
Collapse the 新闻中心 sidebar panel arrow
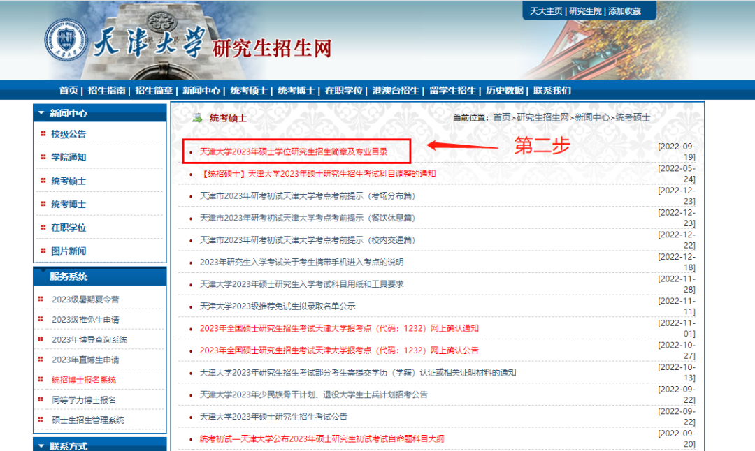(x=41, y=113)
